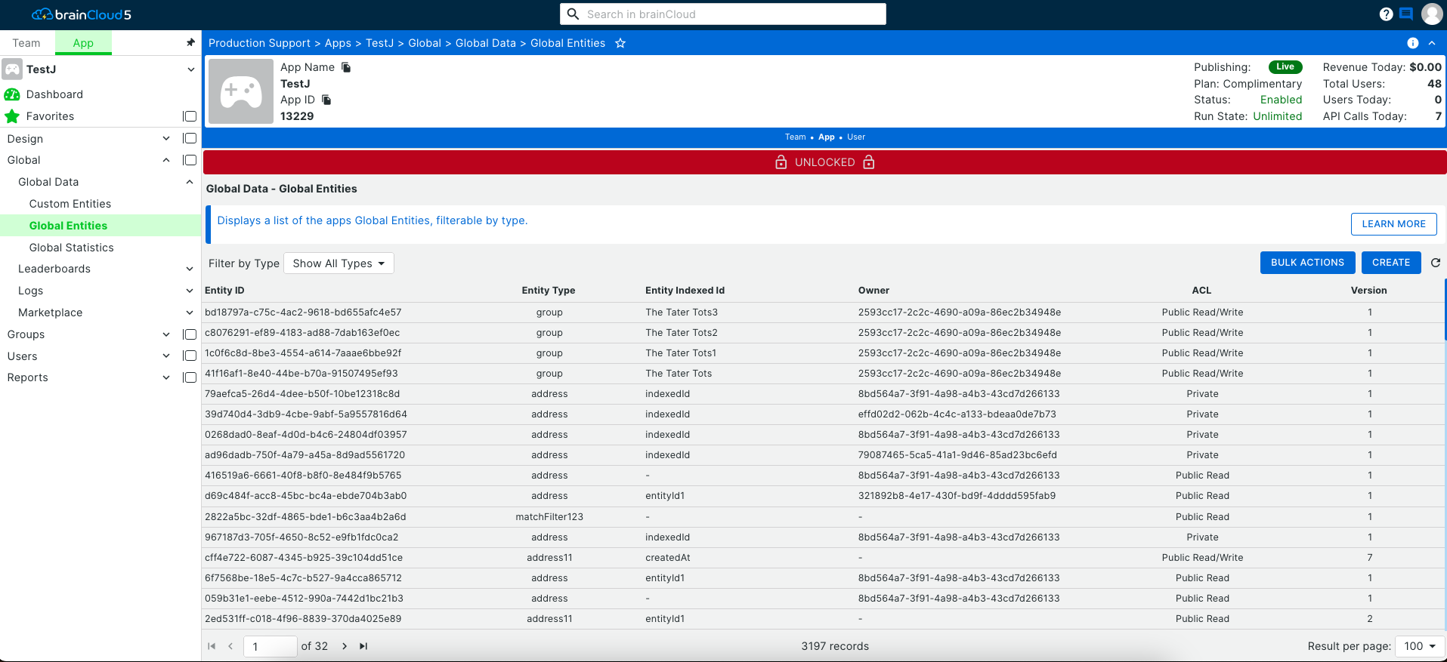Collapse the Global menu
Screen dimensions: 1447x662
[166, 160]
